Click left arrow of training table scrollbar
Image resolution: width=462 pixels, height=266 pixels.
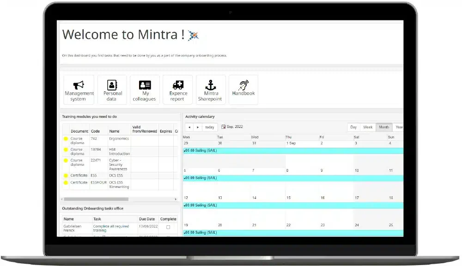62,199
